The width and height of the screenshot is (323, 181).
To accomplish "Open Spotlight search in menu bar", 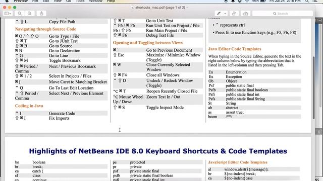I will [x=307, y=1].
